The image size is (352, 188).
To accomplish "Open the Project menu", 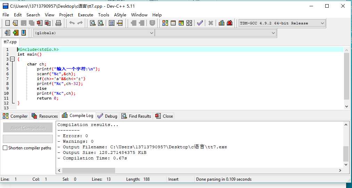I will click(x=66, y=15).
